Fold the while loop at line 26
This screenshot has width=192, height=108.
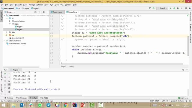click(59, 49)
